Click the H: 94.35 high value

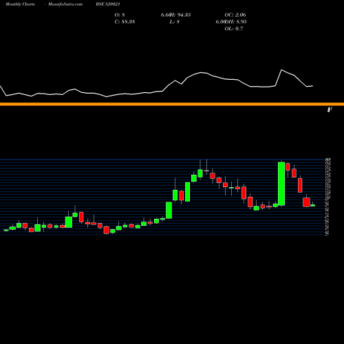coord(181,15)
